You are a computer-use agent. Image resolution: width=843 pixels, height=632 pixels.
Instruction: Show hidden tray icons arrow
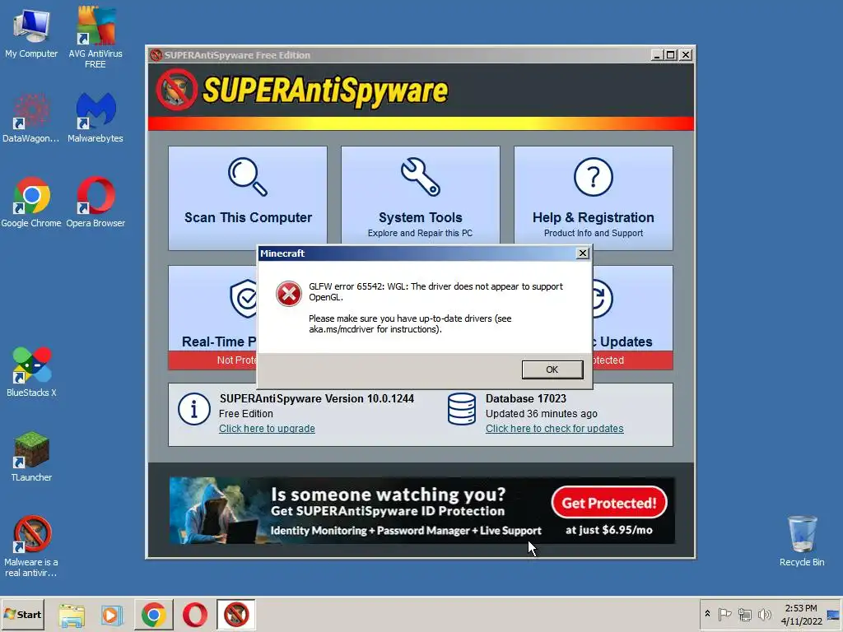tap(707, 614)
